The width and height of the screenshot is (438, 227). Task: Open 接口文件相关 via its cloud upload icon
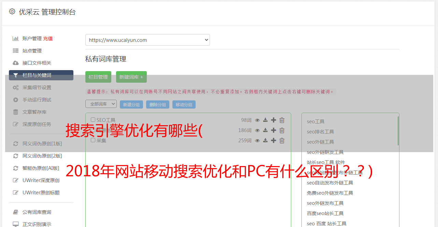click(x=16, y=63)
